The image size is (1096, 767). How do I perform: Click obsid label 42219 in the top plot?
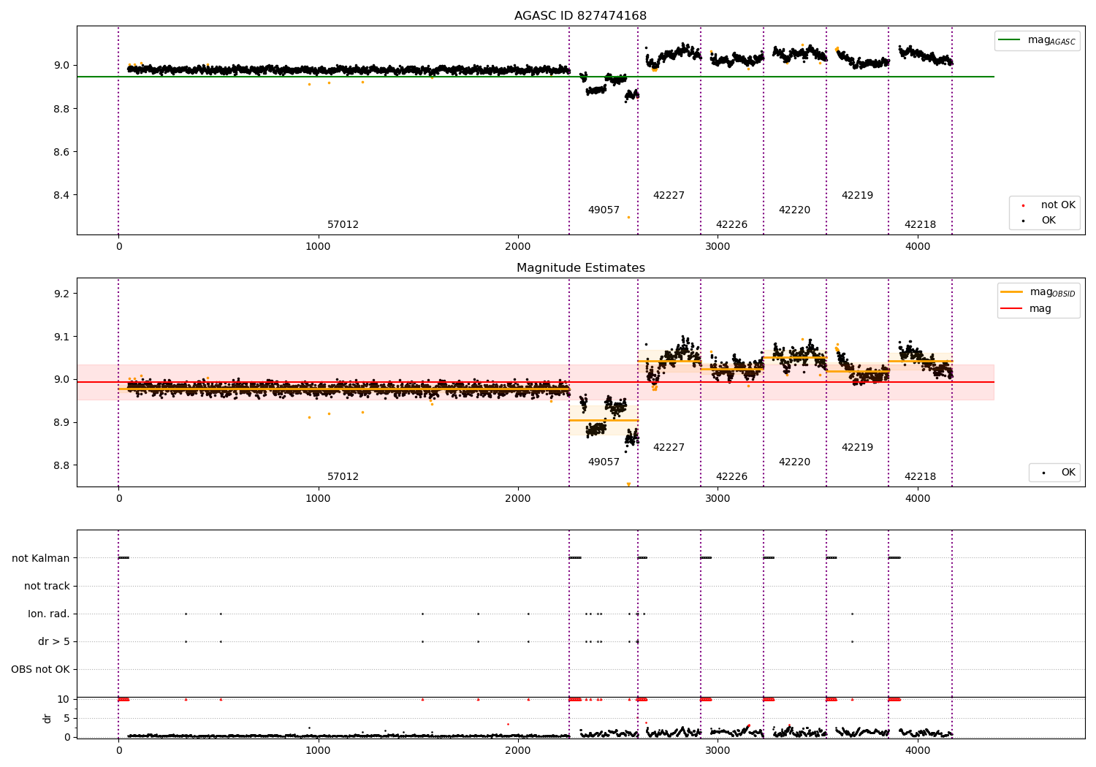pos(857,196)
